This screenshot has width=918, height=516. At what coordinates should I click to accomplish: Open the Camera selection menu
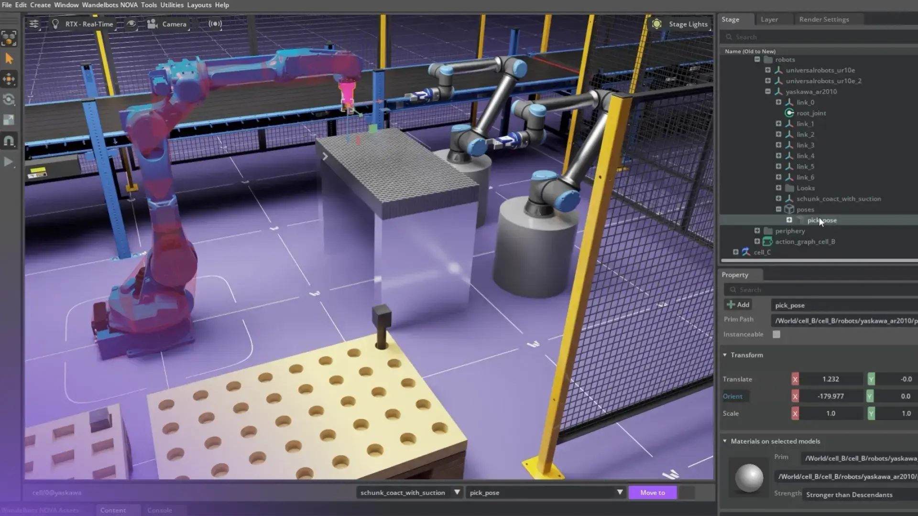click(167, 24)
